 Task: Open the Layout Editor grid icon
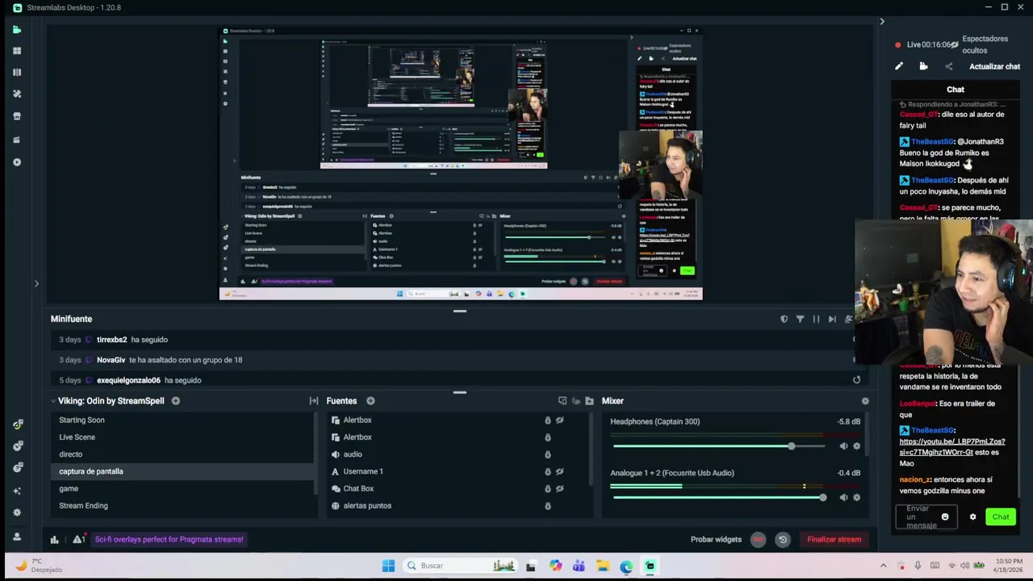click(x=17, y=51)
